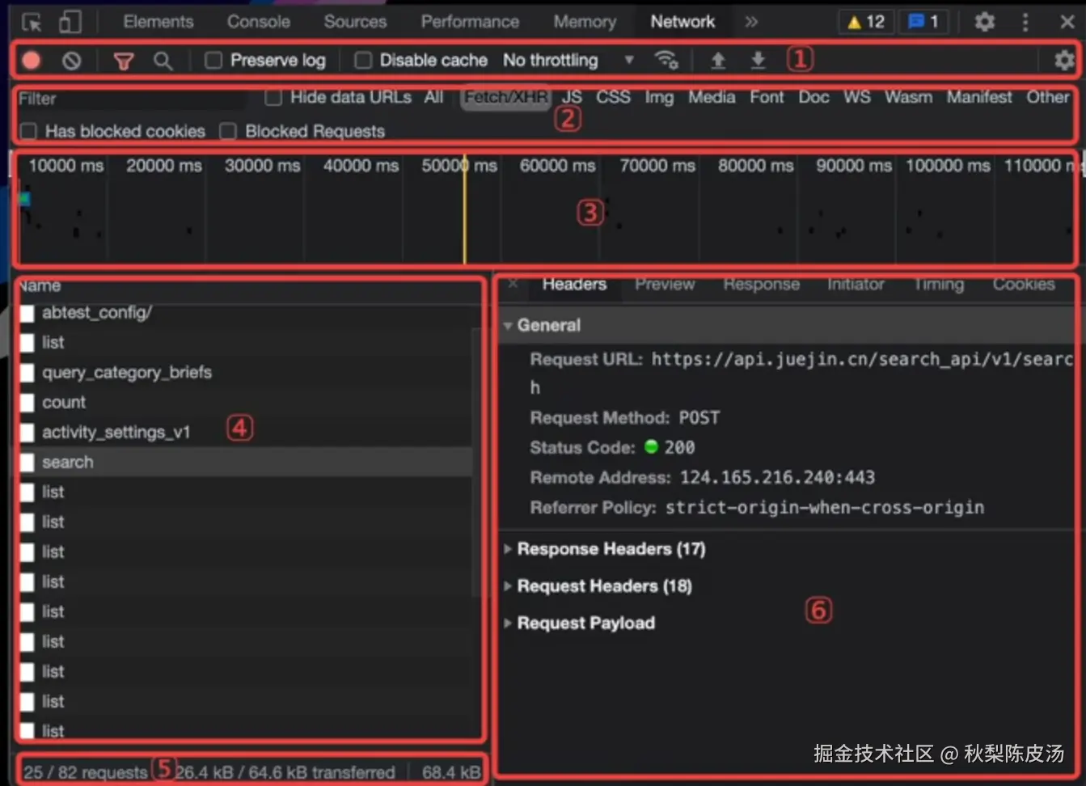1086x786 pixels.
Task: Switch to the Elements tab
Action: coord(158,22)
